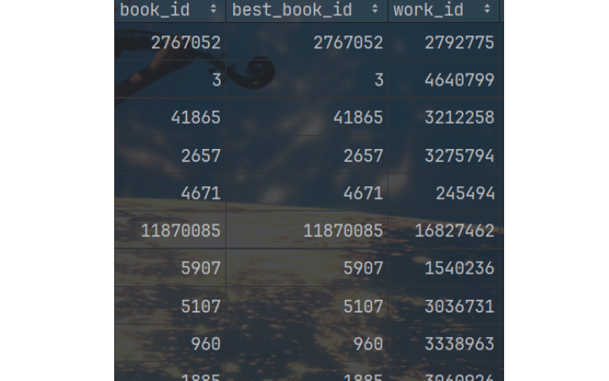The width and height of the screenshot is (609, 381).
Task: Click the sort arrows in best_book_id header
Action: coord(375,10)
